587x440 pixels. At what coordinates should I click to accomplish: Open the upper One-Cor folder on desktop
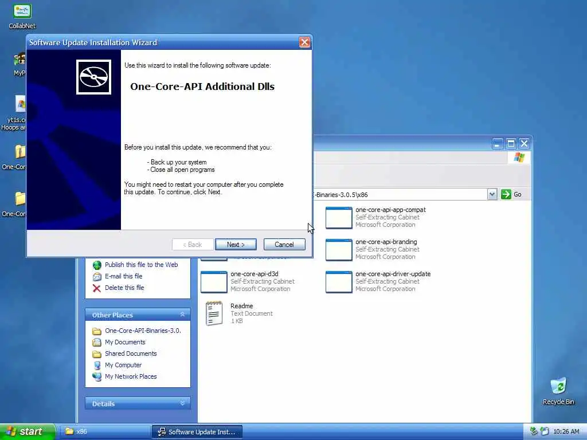click(14, 158)
